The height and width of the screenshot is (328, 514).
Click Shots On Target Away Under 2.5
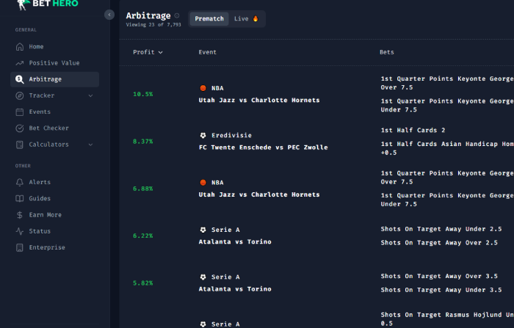point(441,229)
